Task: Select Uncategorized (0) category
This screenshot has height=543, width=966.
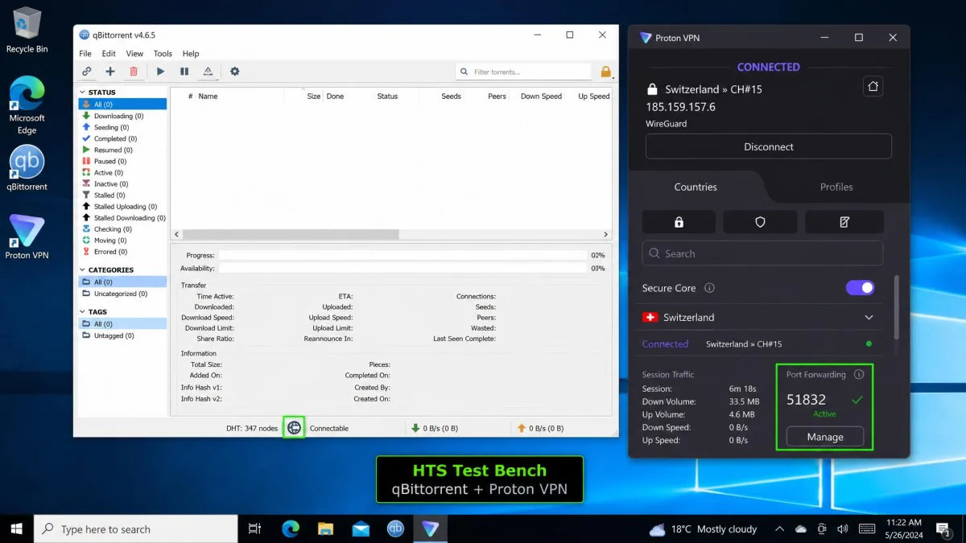Action: [123, 294]
